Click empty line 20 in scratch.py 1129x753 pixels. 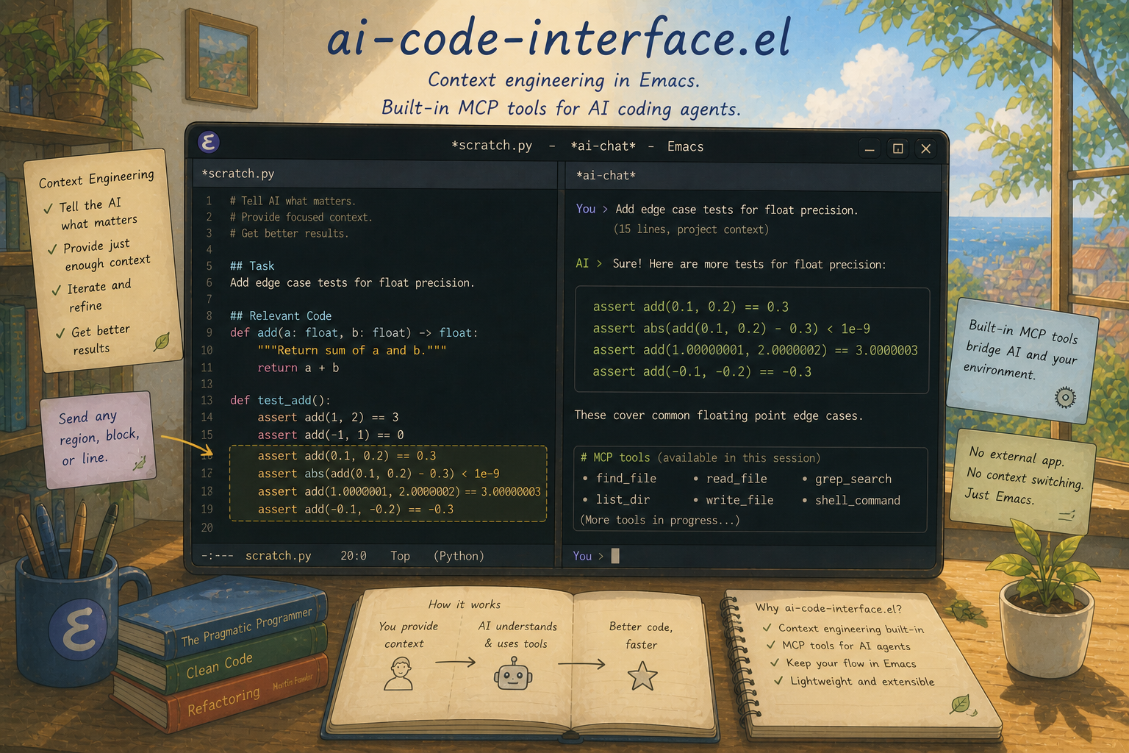pyautogui.click(x=373, y=528)
